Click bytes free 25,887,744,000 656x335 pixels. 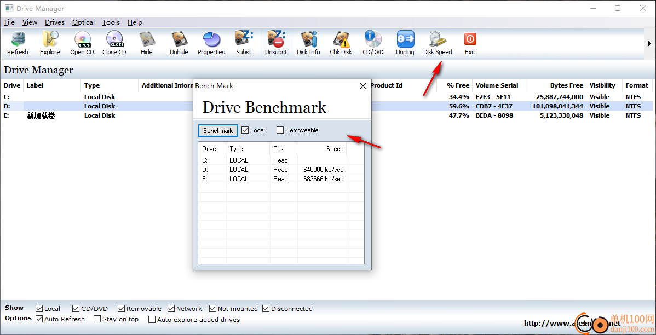pyautogui.click(x=560, y=96)
